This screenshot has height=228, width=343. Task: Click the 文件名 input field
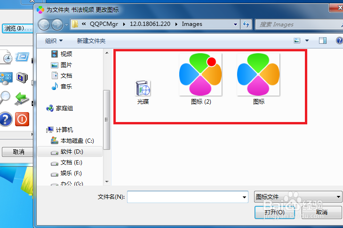(187, 197)
